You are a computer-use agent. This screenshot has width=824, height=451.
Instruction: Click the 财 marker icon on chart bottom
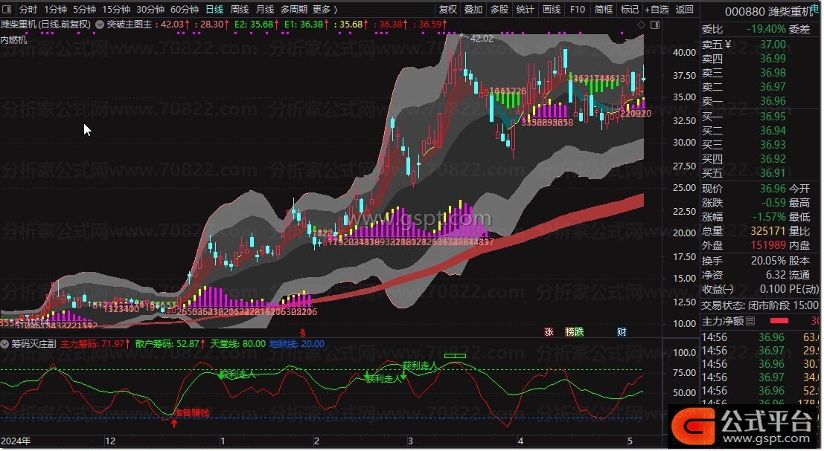coord(622,331)
